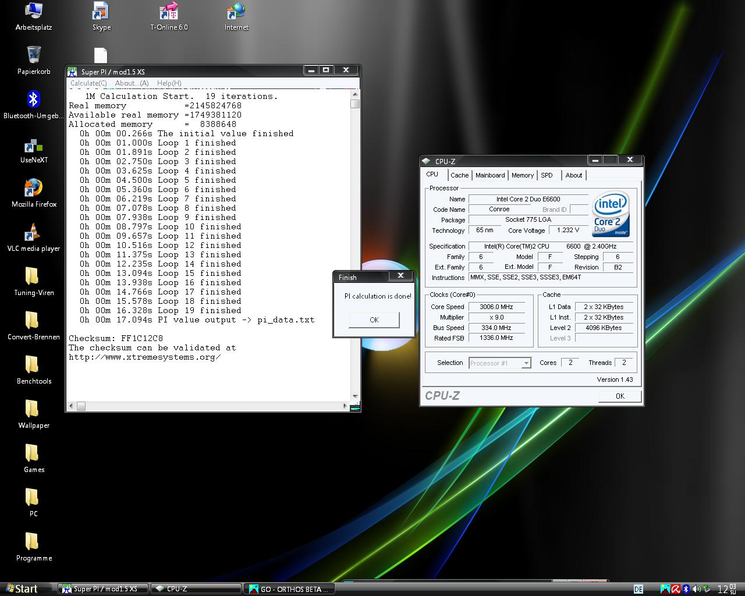This screenshot has width=745, height=596.
Task: Switch to the SPD tab in CPU-Z
Action: pos(547,175)
